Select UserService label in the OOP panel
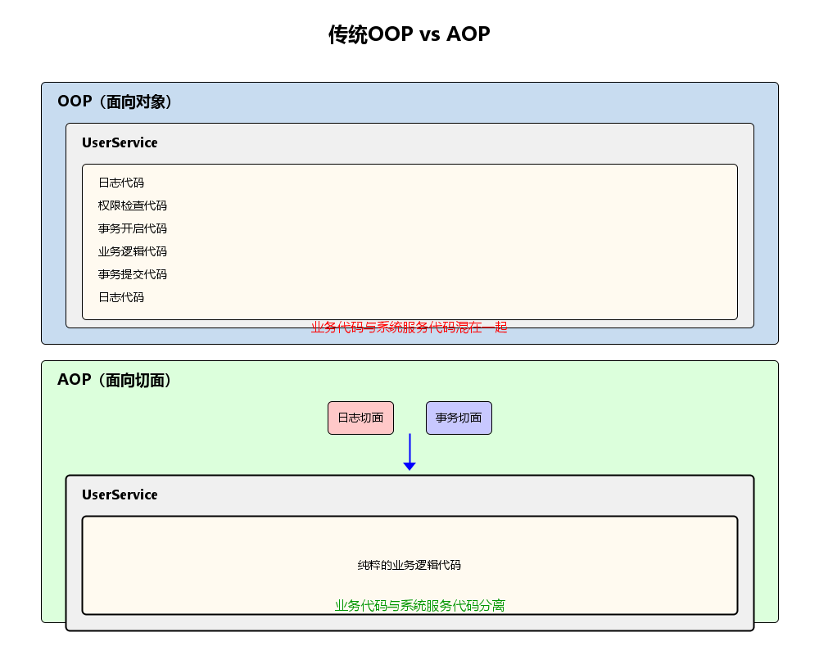This screenshot has width=819, height=655. coord(120,142)
